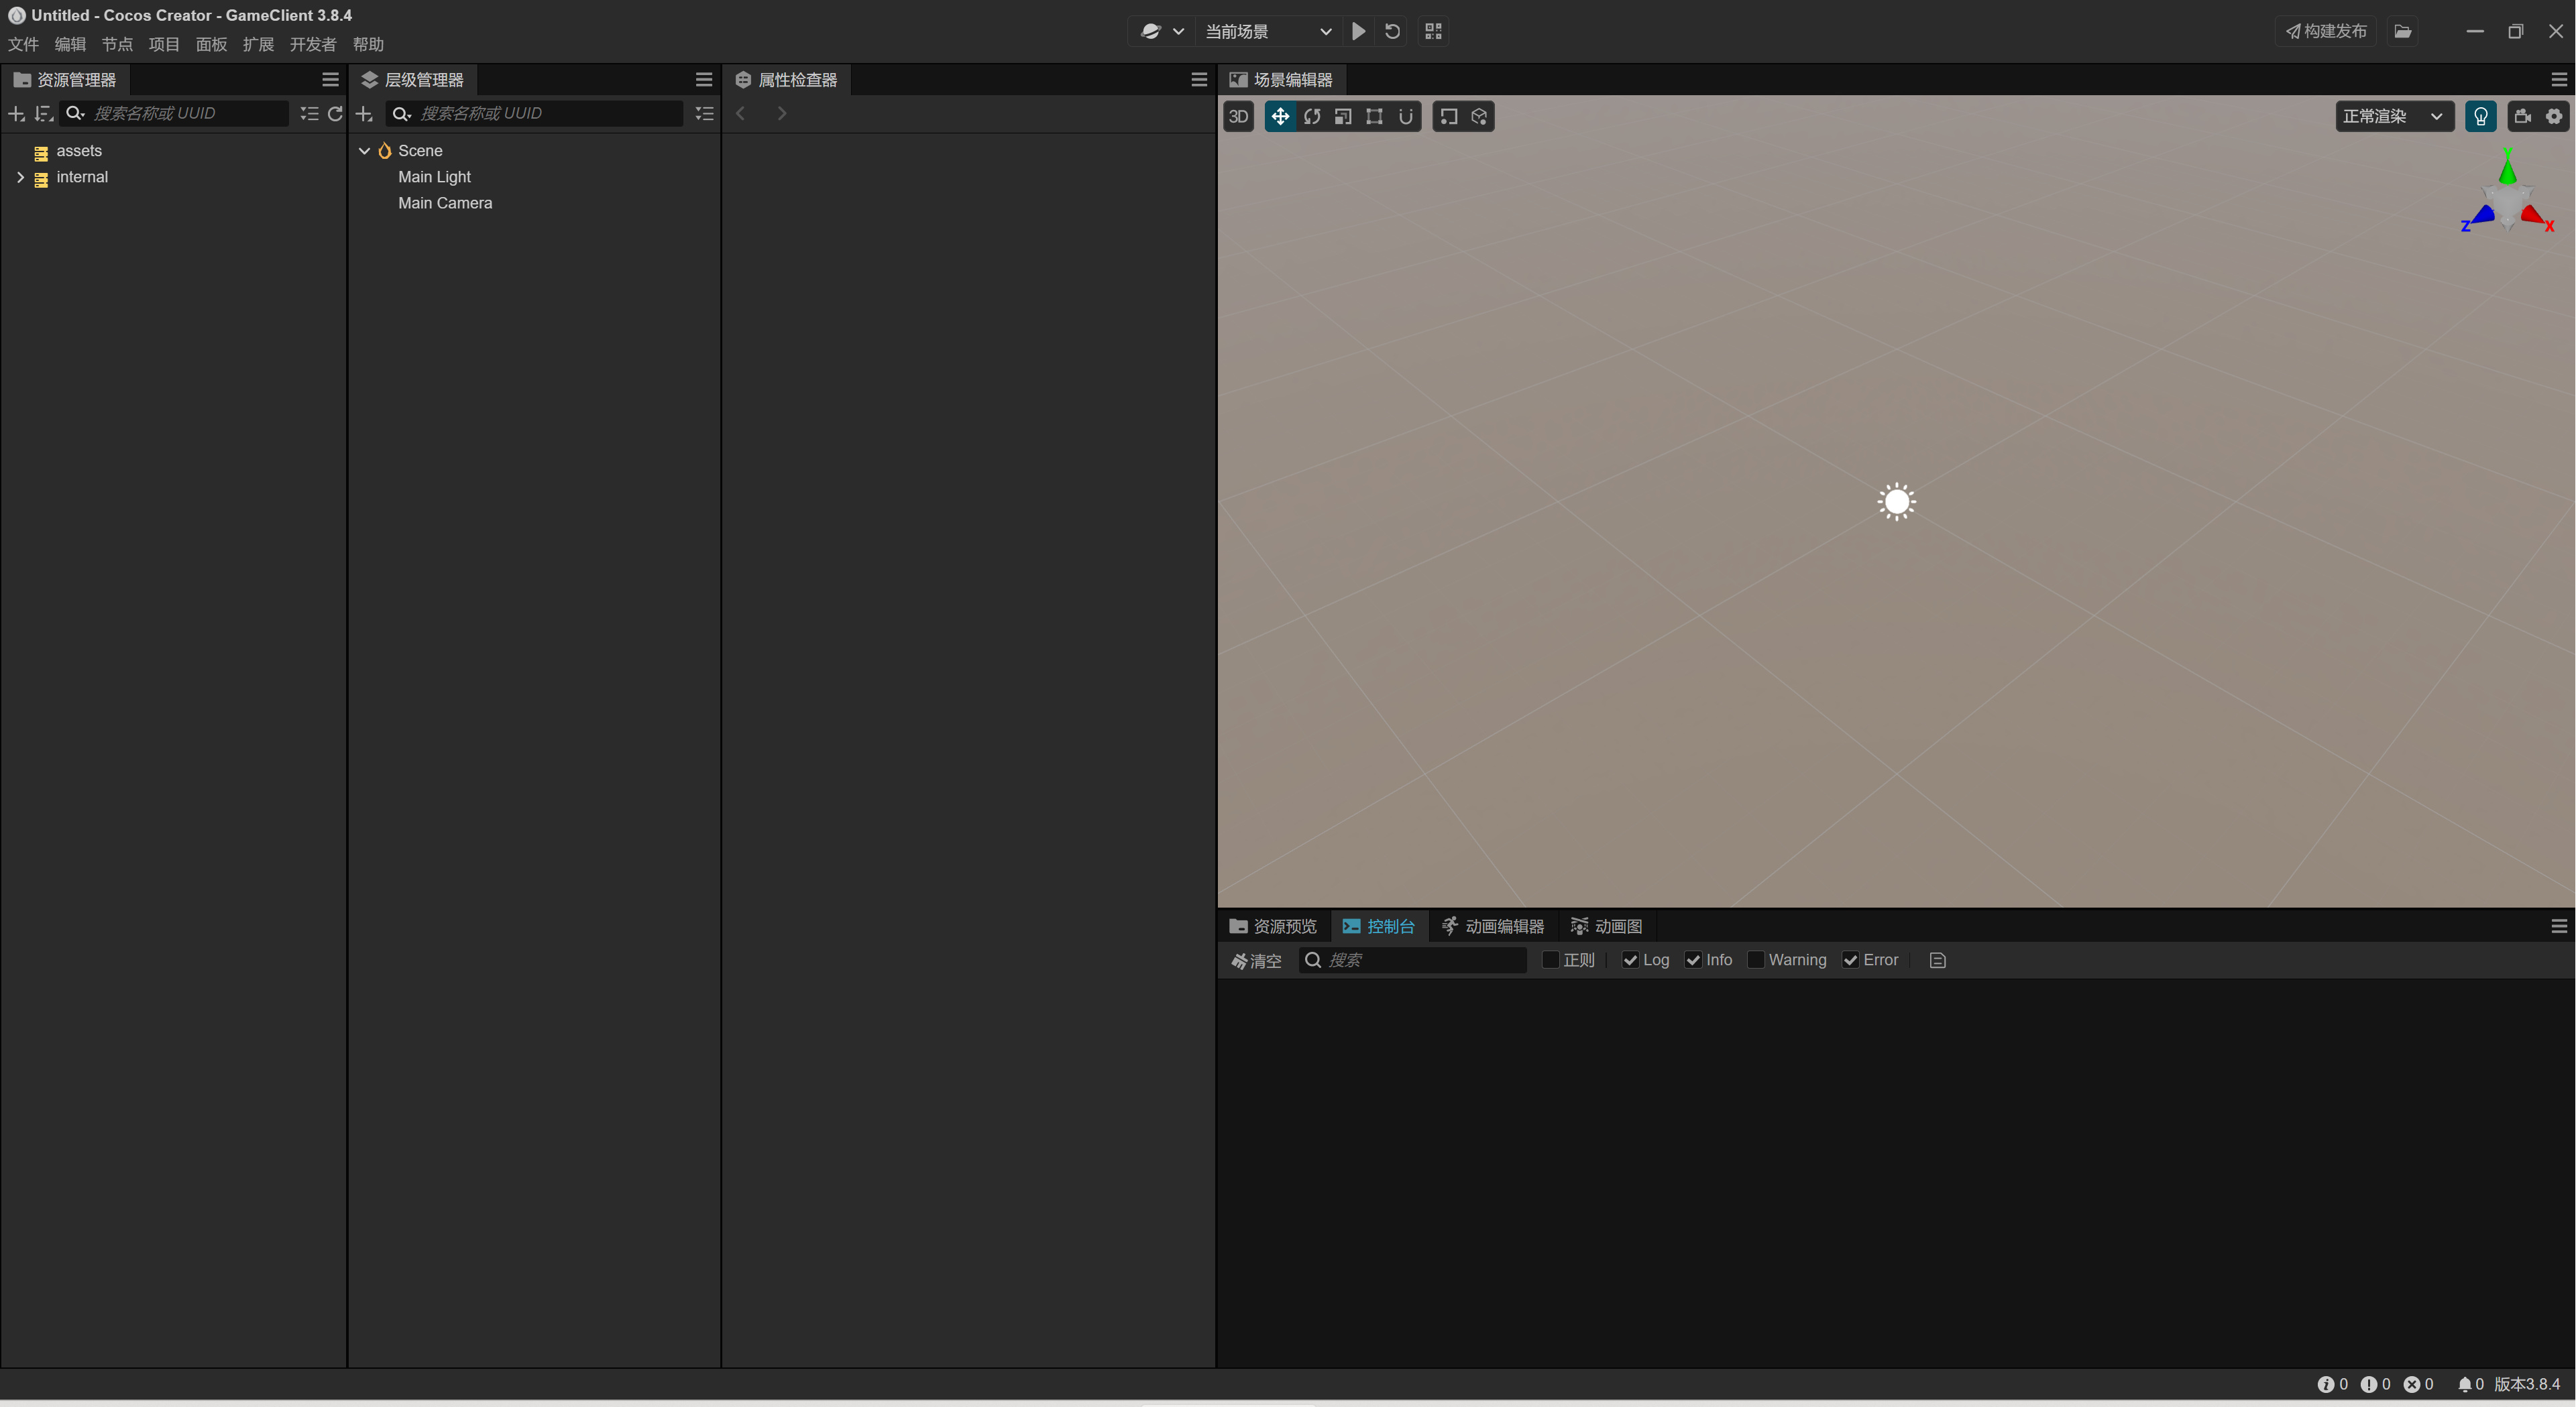Screen dimensions: 2576x1407
Task: Collapse the Scene node tree
Action: click(364, 151)
